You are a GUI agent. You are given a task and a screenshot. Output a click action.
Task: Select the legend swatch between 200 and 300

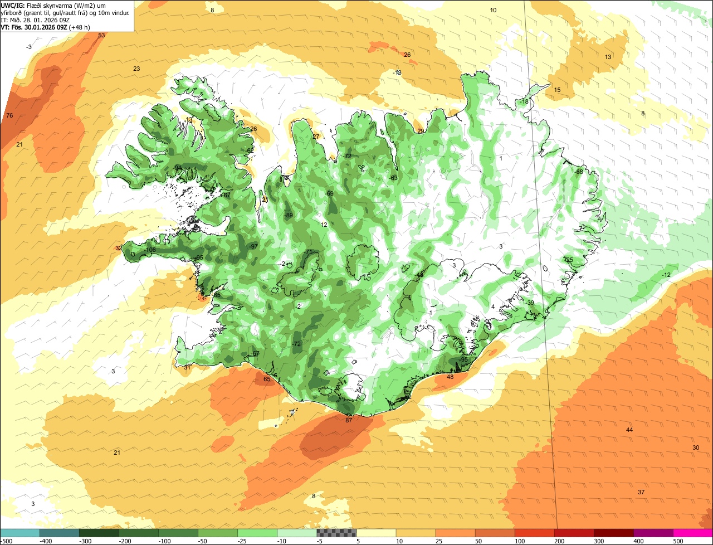click(574, 533)
